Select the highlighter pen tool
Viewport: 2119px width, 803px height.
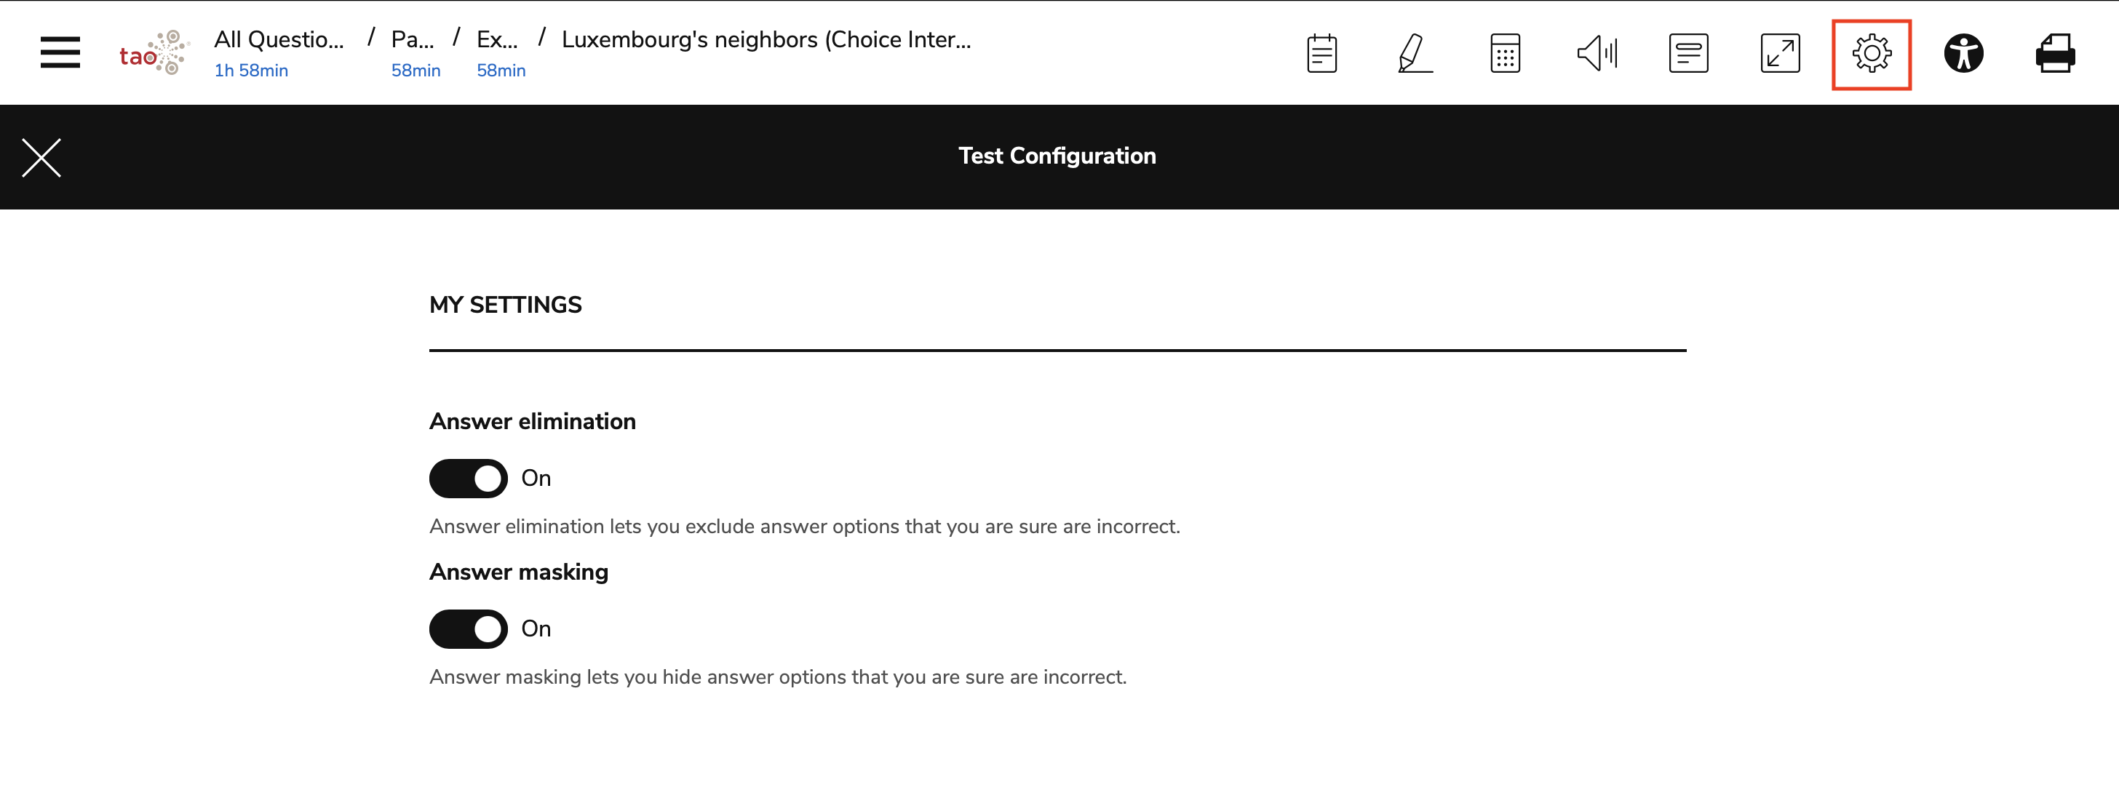tap(1413, 53)
